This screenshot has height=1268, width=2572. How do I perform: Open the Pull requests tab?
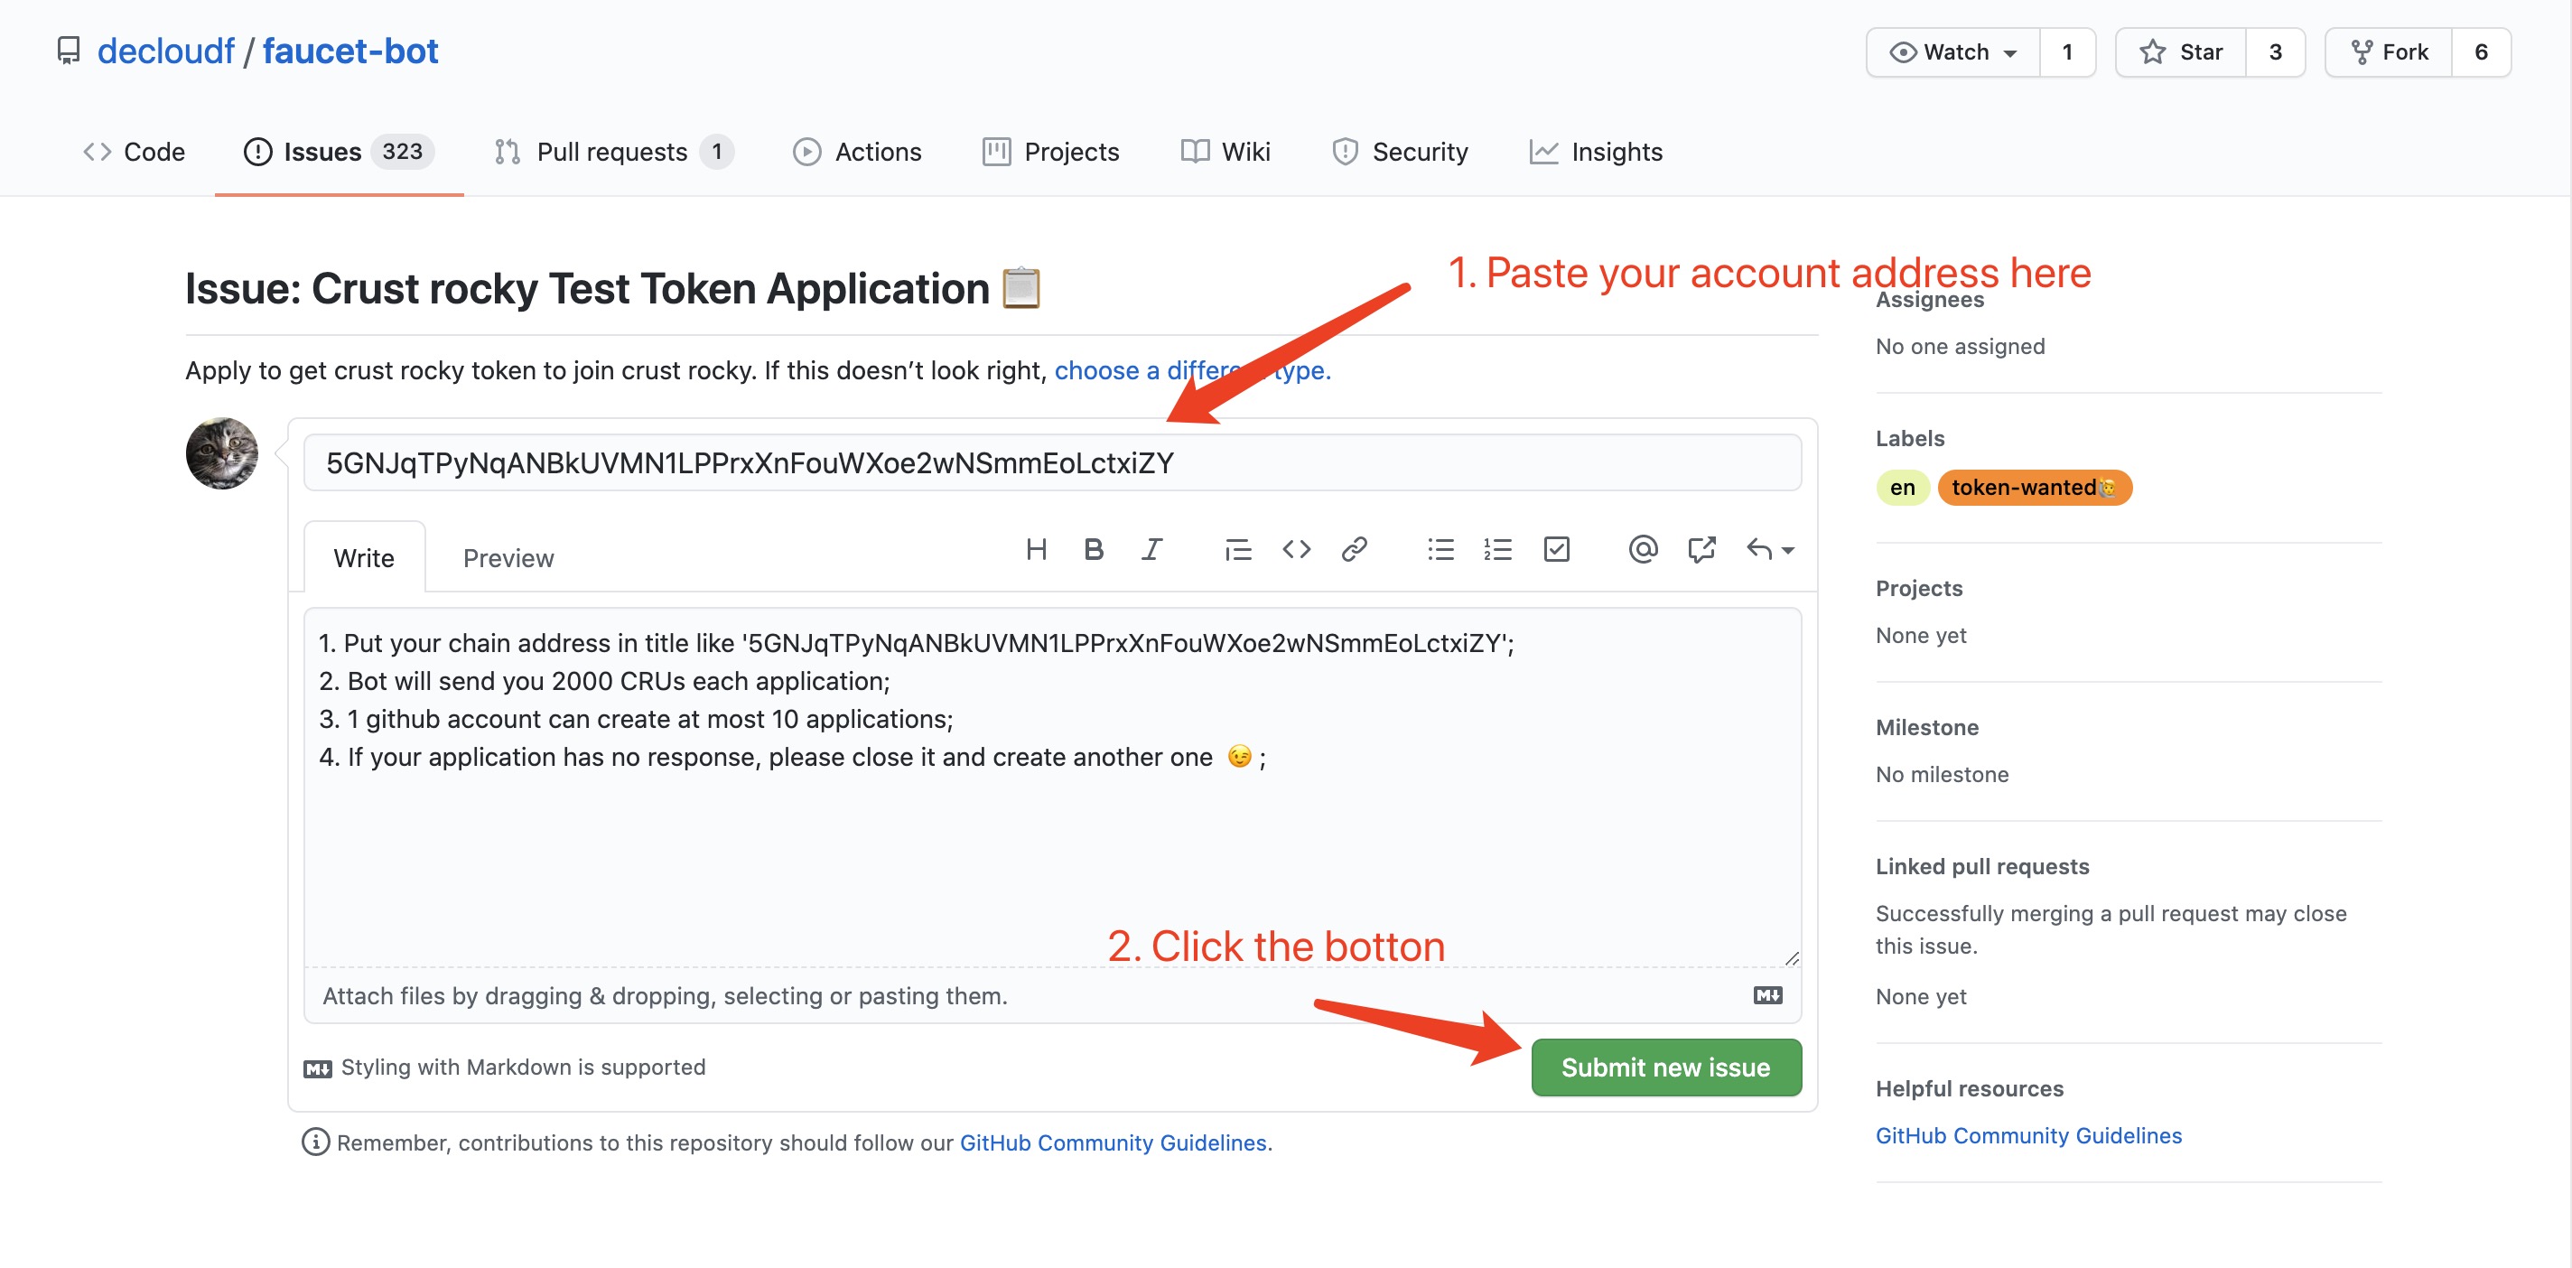pyautogui.click(x=613, y=152)
